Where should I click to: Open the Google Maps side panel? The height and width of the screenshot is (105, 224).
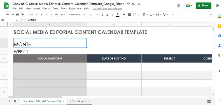pos(219,55)
